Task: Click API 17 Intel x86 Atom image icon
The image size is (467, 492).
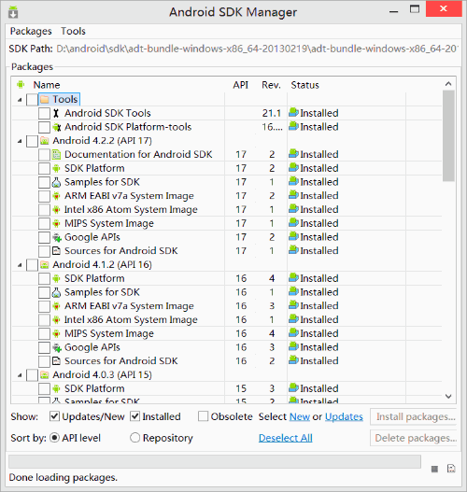Action: tap(56, 210)
